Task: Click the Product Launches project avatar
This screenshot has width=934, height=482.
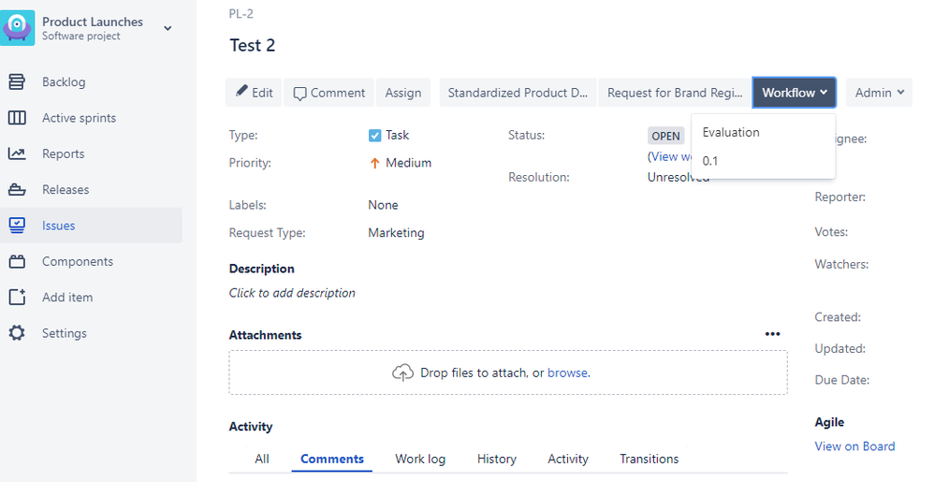Action: [19, 28]
